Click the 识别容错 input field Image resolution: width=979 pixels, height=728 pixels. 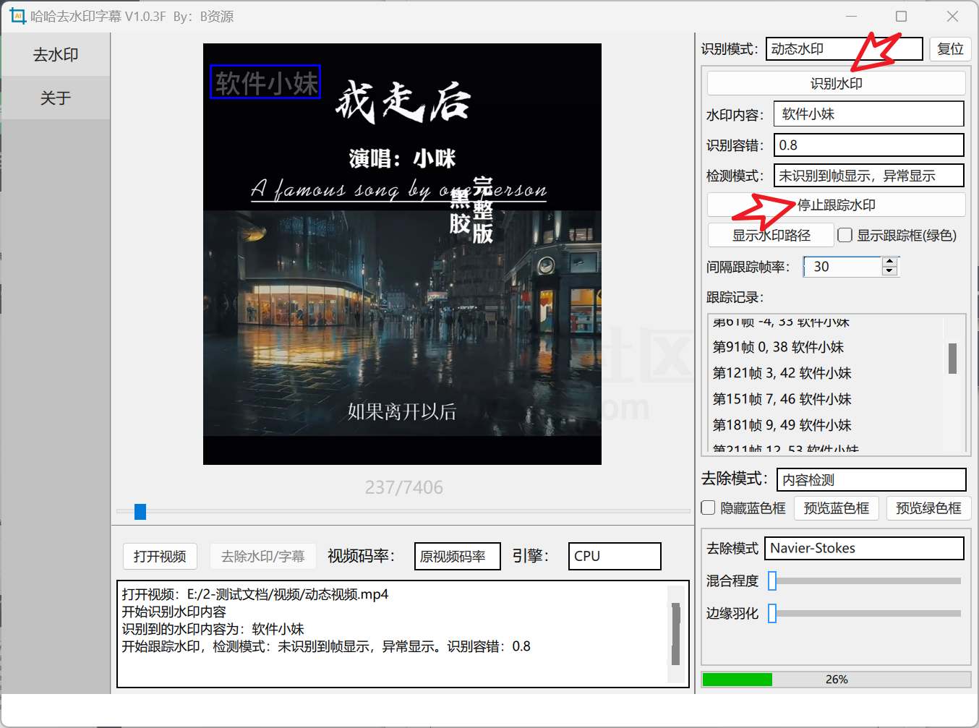coord(868,145)
